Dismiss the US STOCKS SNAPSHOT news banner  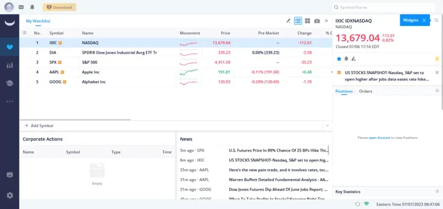(437, 72)
